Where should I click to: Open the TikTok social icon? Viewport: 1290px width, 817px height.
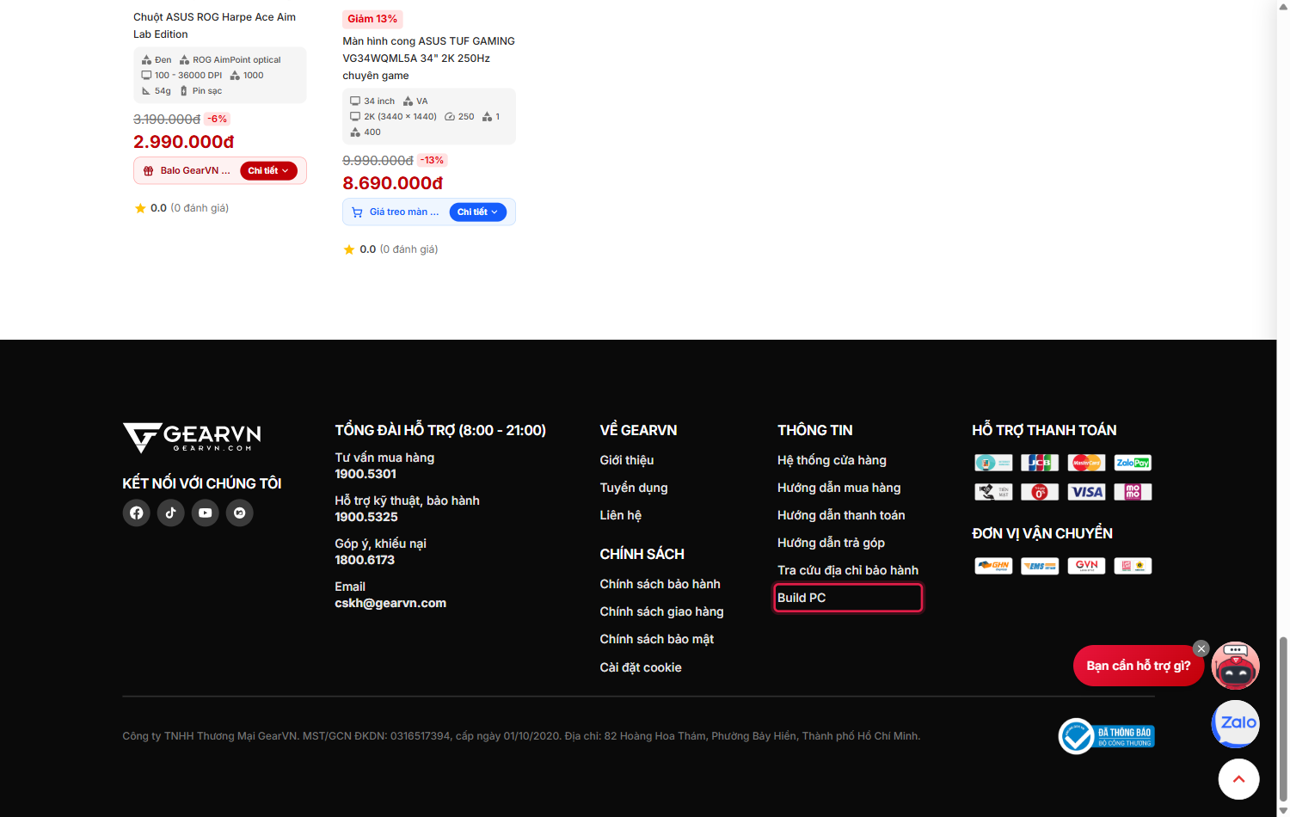[x=171, y=513]
